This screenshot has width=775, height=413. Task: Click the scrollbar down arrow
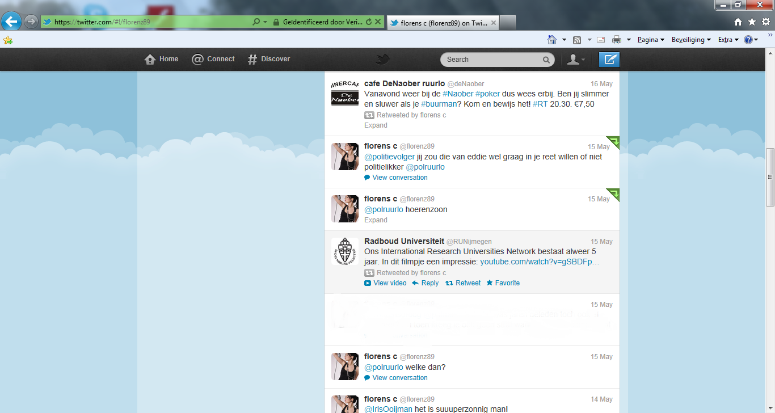[770, 408]
